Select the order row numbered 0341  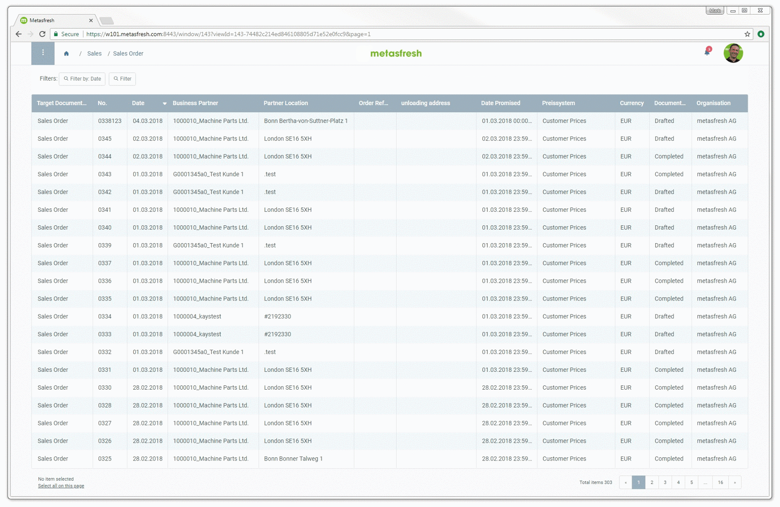[x=390, y=210]
